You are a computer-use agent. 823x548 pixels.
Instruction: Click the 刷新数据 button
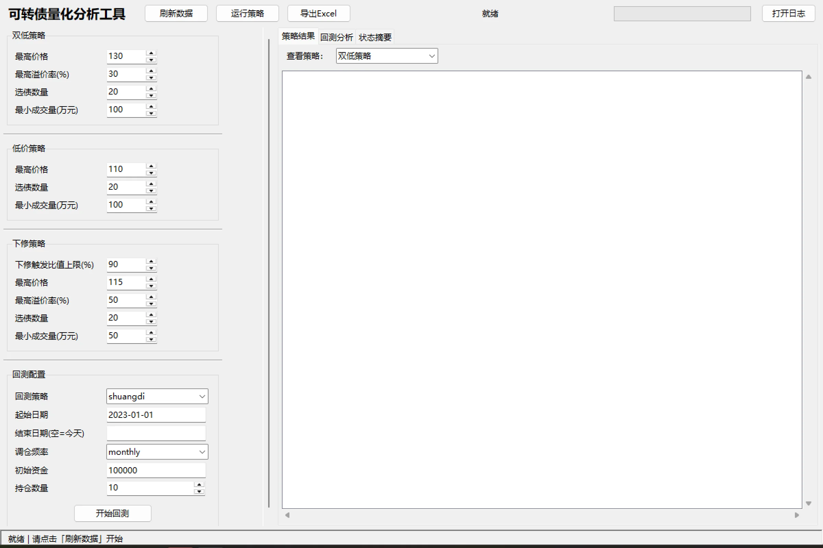(176, 13)
